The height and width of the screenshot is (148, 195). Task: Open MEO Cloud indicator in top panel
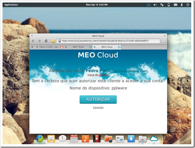[x=148, y=5]
